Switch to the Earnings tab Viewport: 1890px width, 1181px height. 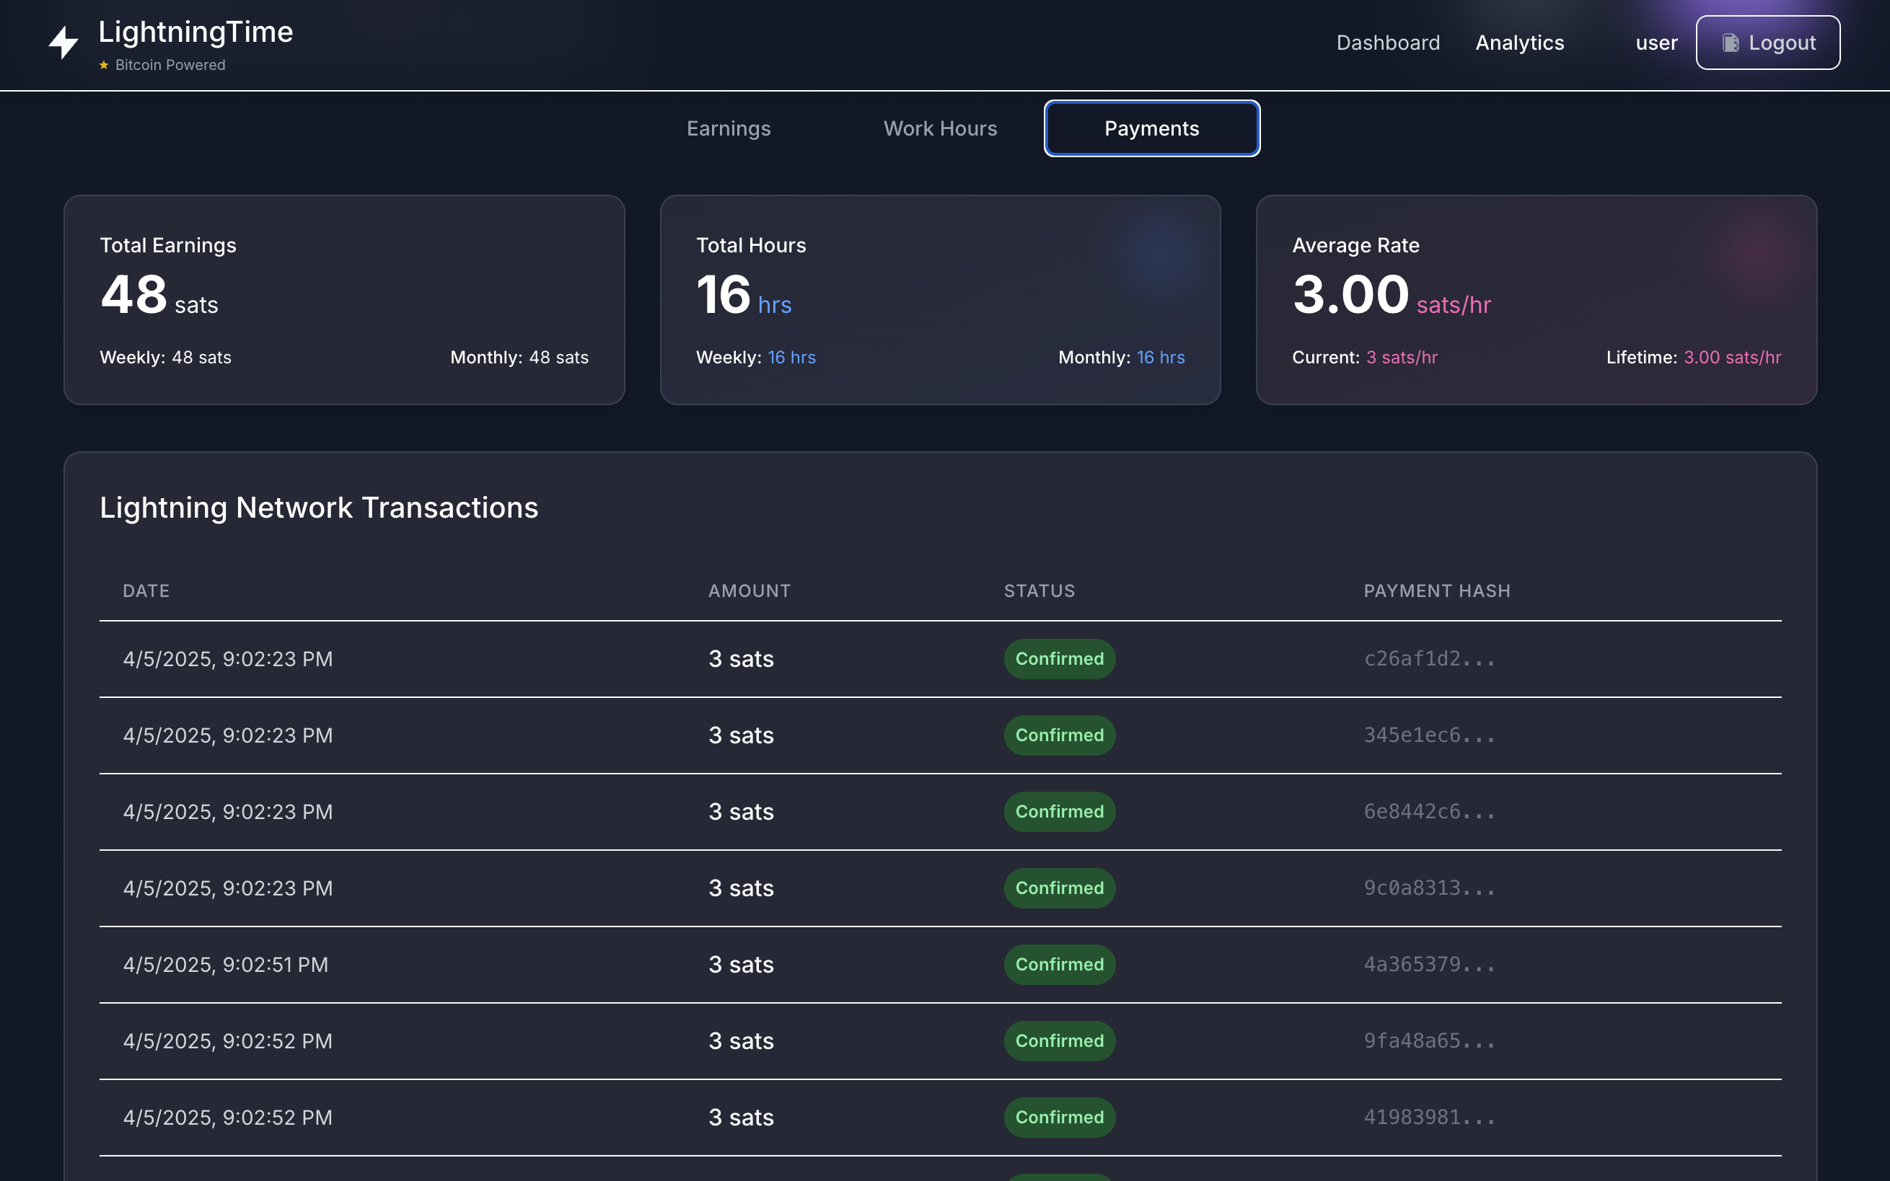pyautogui.click(x=728, y=129)
